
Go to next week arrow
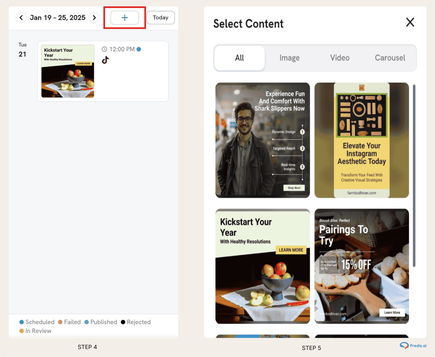pyautogui.click(x=94, y=18)
